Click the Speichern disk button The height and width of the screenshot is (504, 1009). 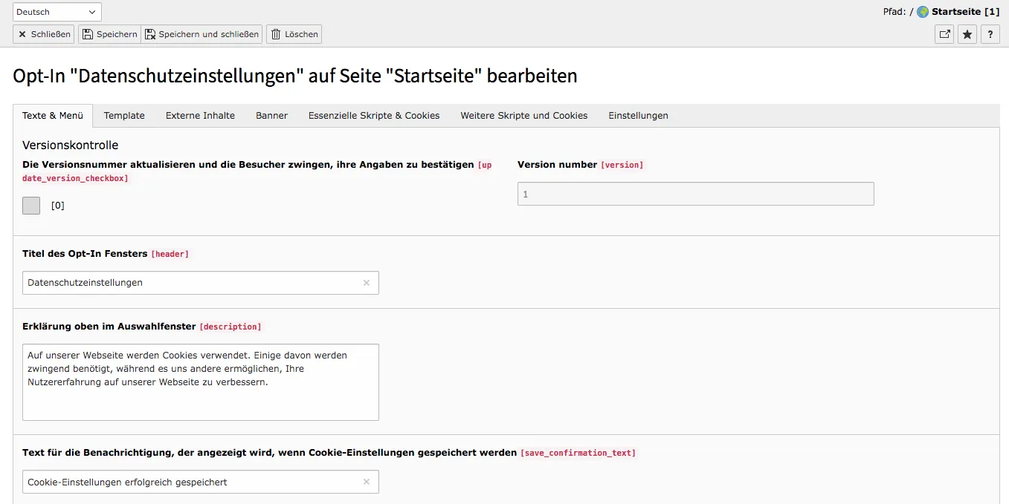click(x=109, y=34)
